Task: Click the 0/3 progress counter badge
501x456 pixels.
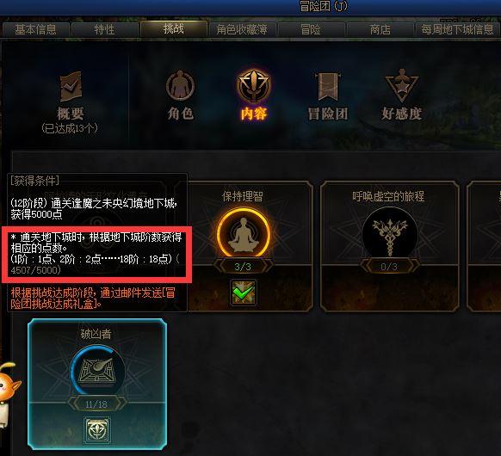Action: tap(389, 267)
